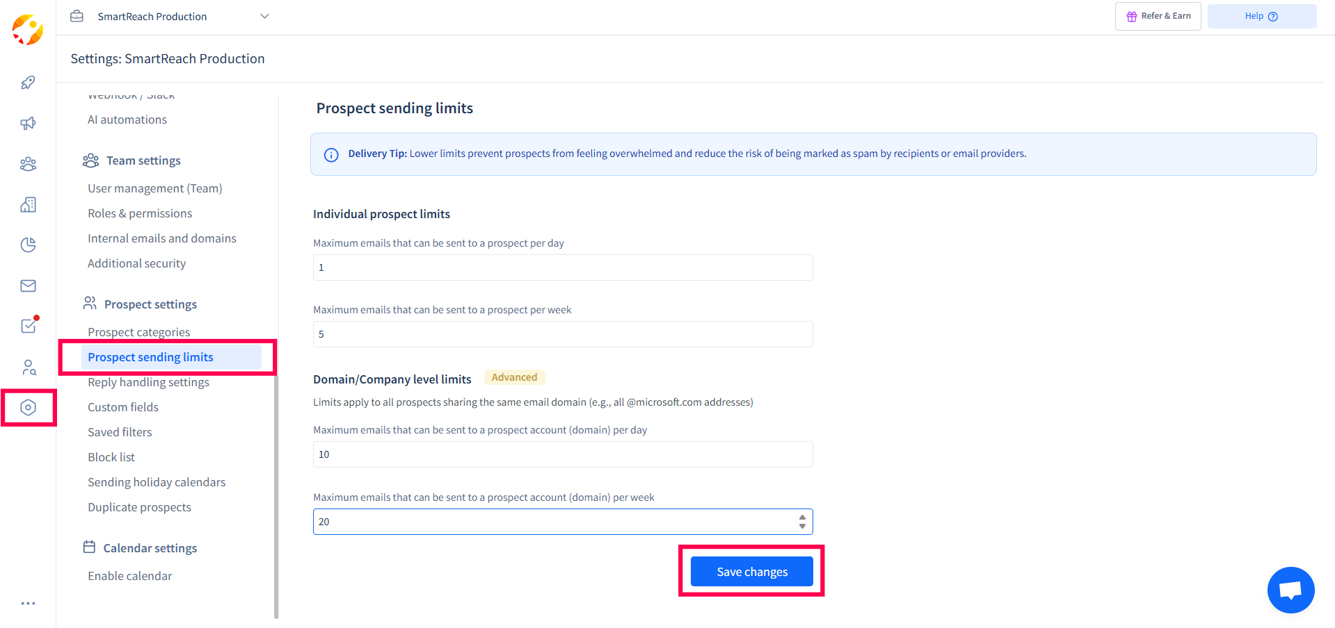The height and width of the screenshot is (628, 1335).
Task: Open the building accounts icon
Action: 28,204
